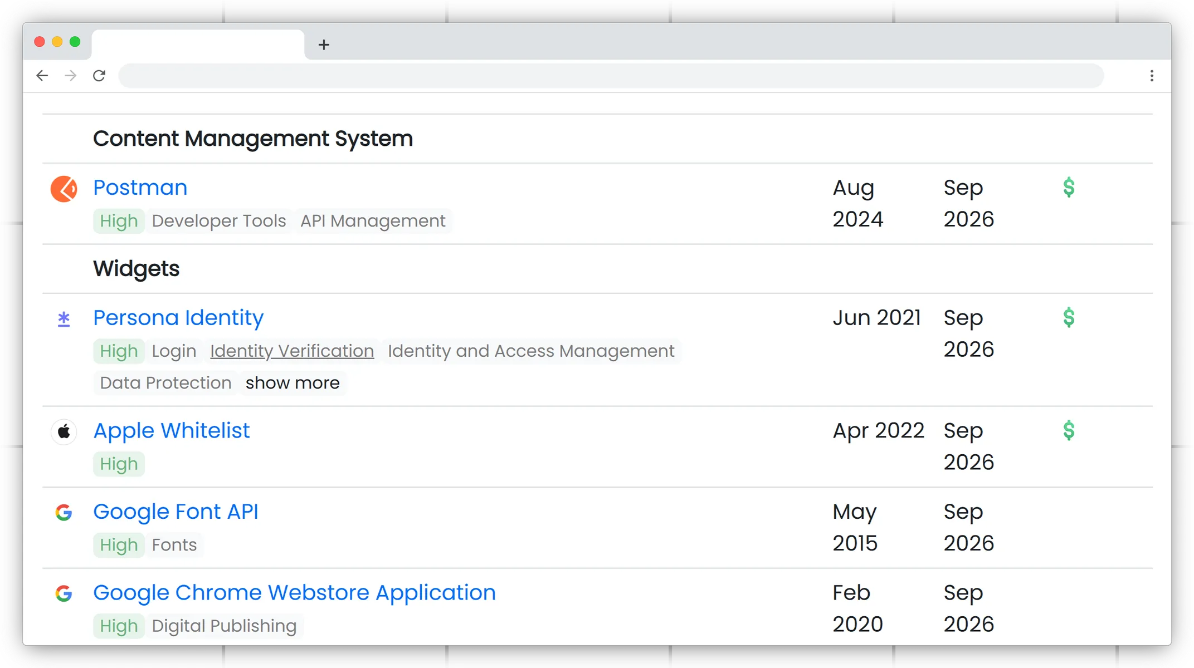Open the browser three-dot menu
The image size is (1194, 668).
click(1152, 76)
